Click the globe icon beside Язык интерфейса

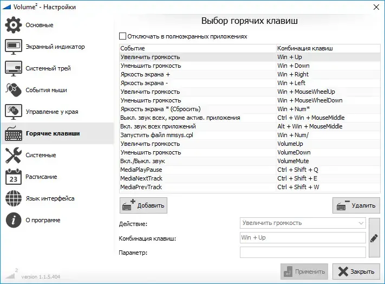click(13, 198)
